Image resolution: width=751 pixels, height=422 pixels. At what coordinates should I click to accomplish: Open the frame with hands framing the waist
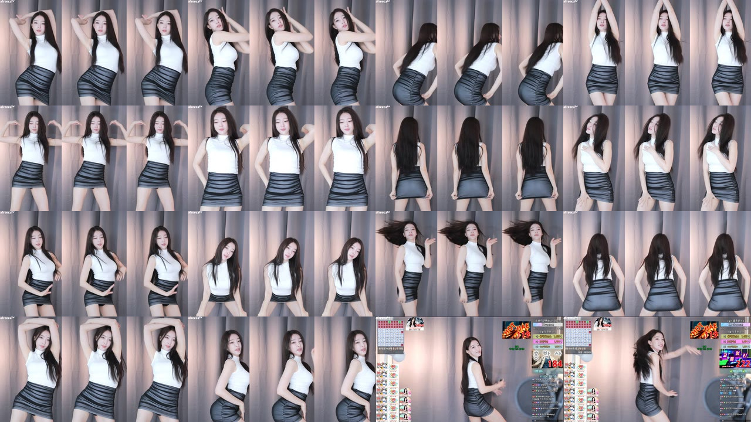94,264
